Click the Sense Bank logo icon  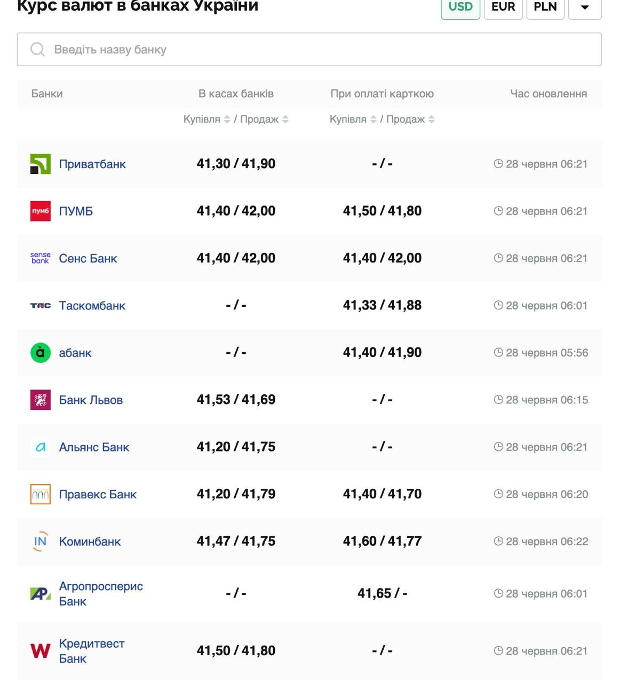(x=41, y=258)
